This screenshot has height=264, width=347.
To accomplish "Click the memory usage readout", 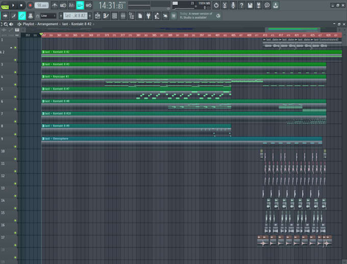I will point(204,4).
